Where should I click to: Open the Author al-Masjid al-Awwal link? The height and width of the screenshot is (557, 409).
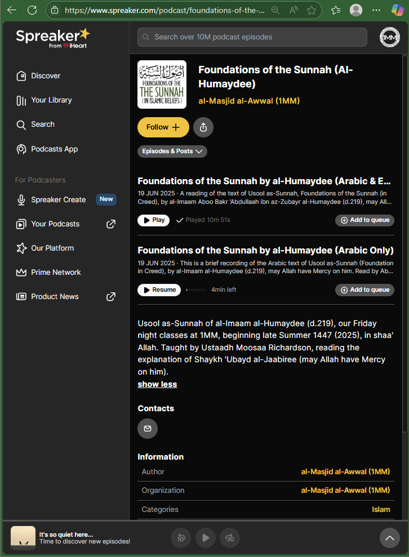tap(345, 472)
